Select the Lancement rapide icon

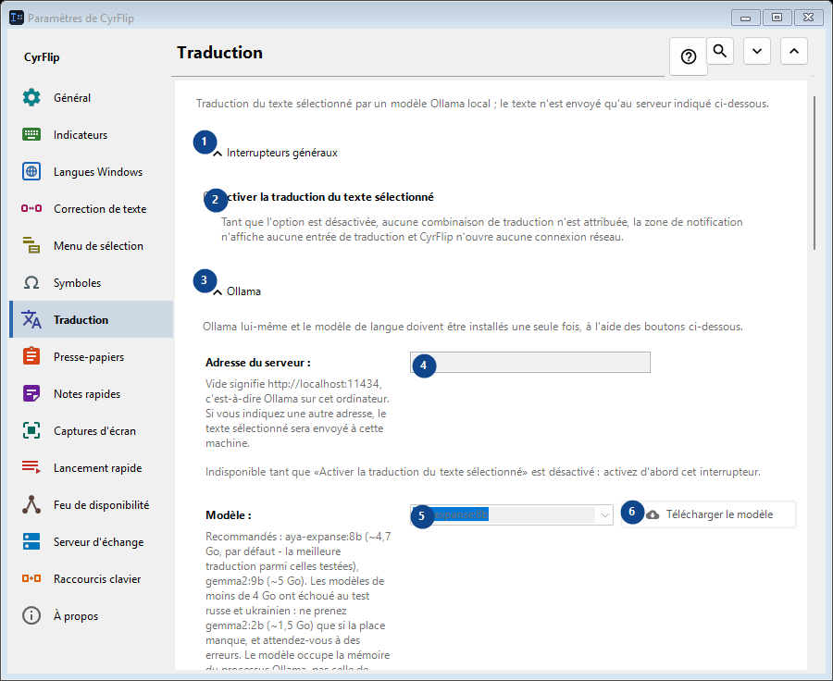[31, 467]
